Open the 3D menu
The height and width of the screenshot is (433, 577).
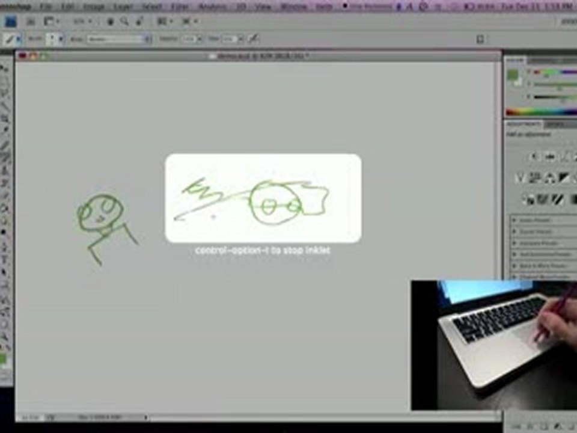240,7
